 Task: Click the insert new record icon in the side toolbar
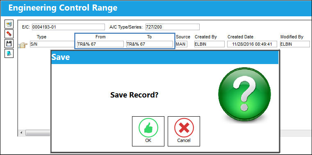point(9,24)
